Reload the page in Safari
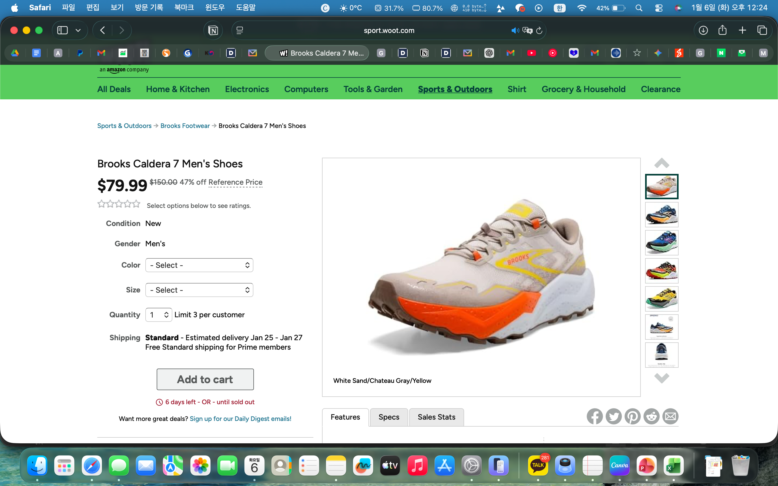778x486 pixels. point(539,31)
